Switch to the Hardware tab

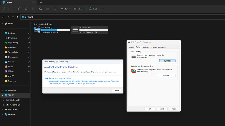[x=146, y=47]
